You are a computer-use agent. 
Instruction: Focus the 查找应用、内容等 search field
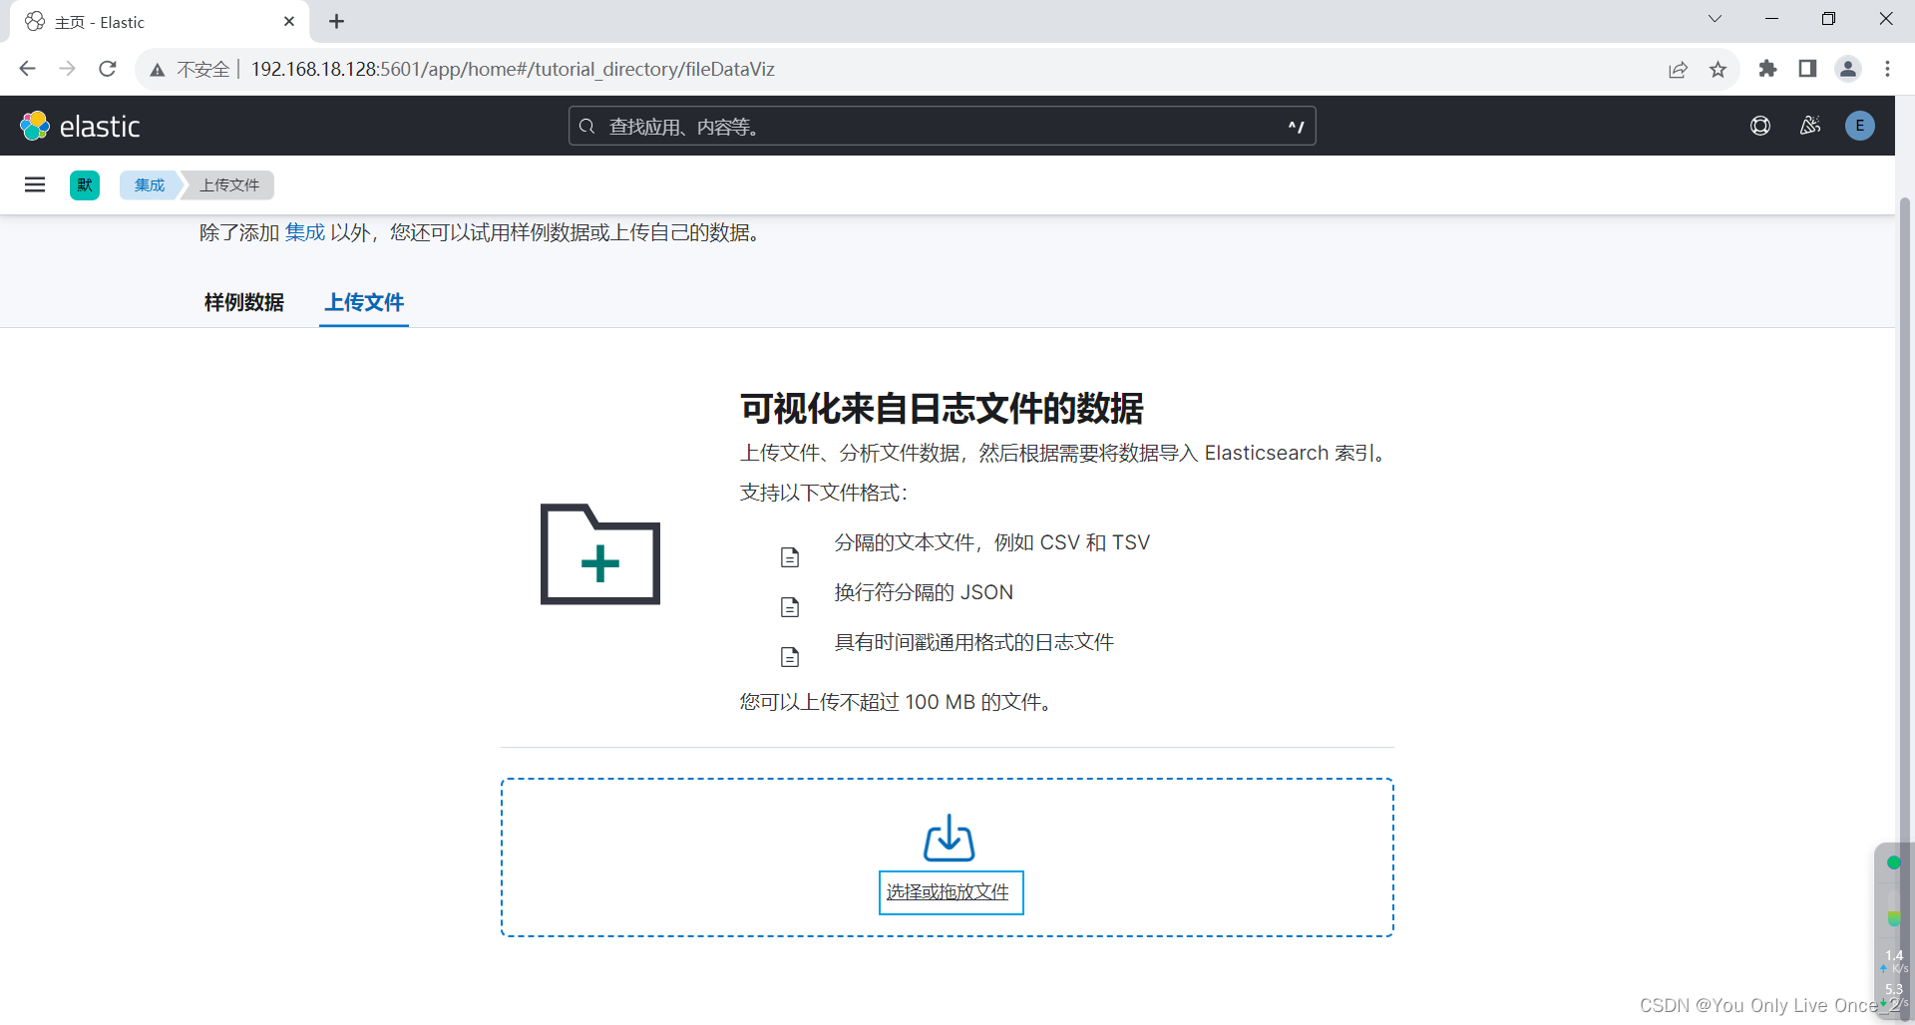tap(943, 127)
